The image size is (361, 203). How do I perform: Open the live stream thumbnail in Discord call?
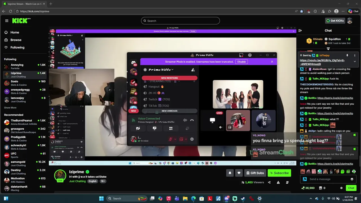[238, 94]
